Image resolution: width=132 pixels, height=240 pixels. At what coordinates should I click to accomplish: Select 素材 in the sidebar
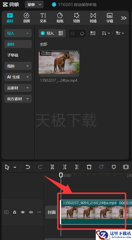(18, 44)
